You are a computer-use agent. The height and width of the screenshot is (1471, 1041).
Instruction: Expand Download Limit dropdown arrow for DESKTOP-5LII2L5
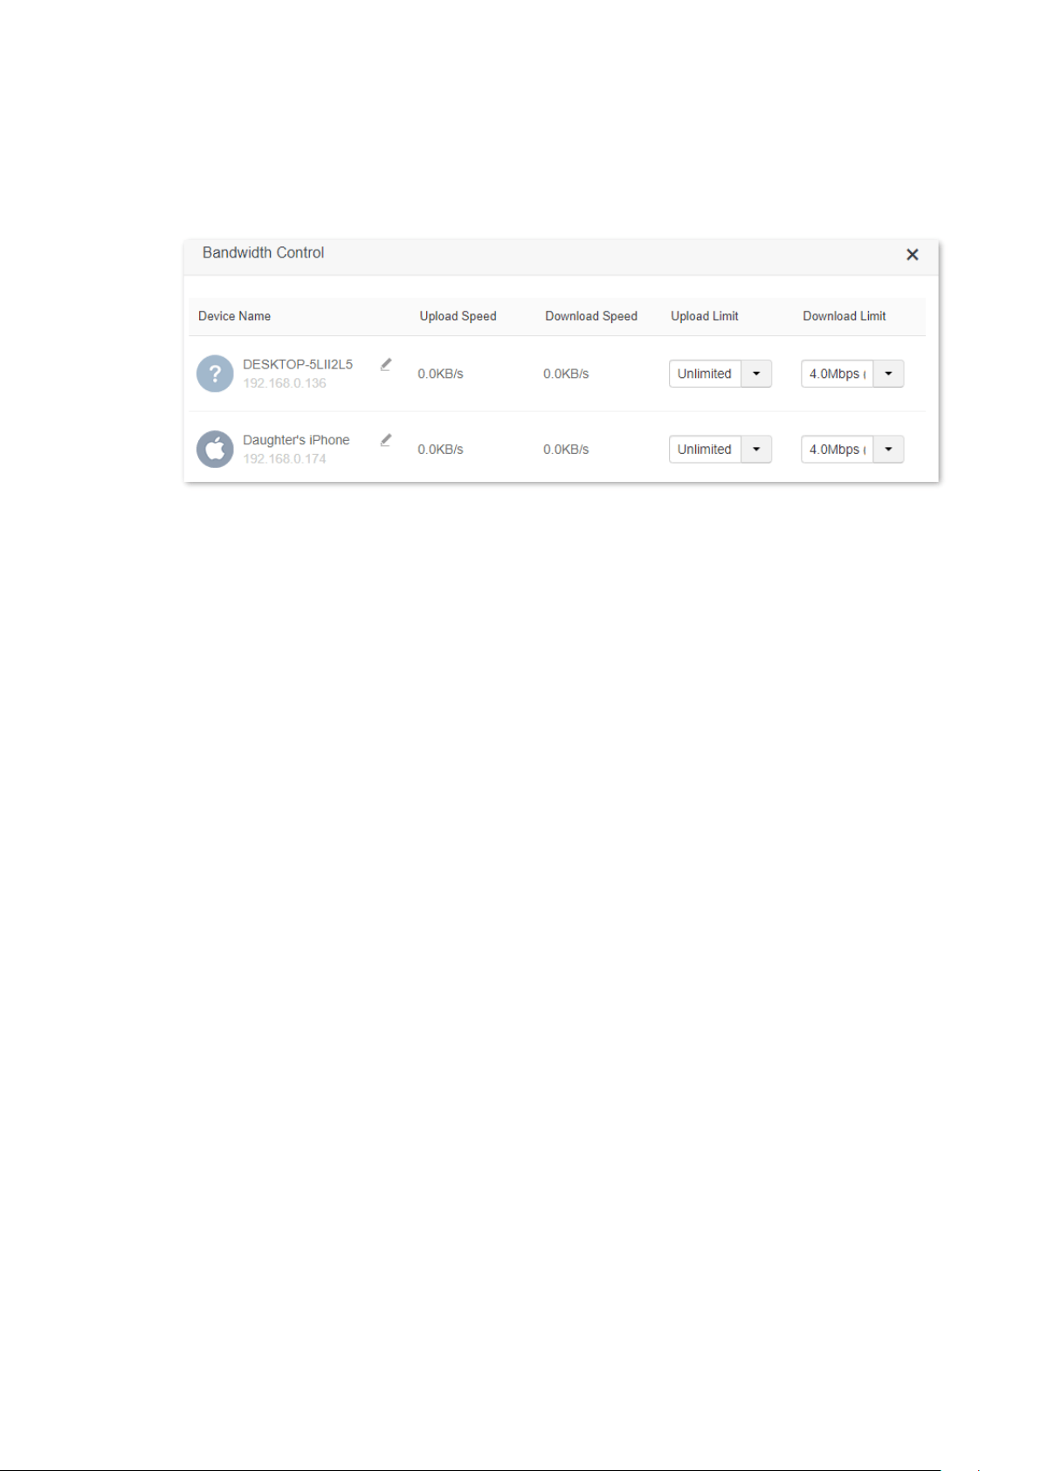pos(888,374)
